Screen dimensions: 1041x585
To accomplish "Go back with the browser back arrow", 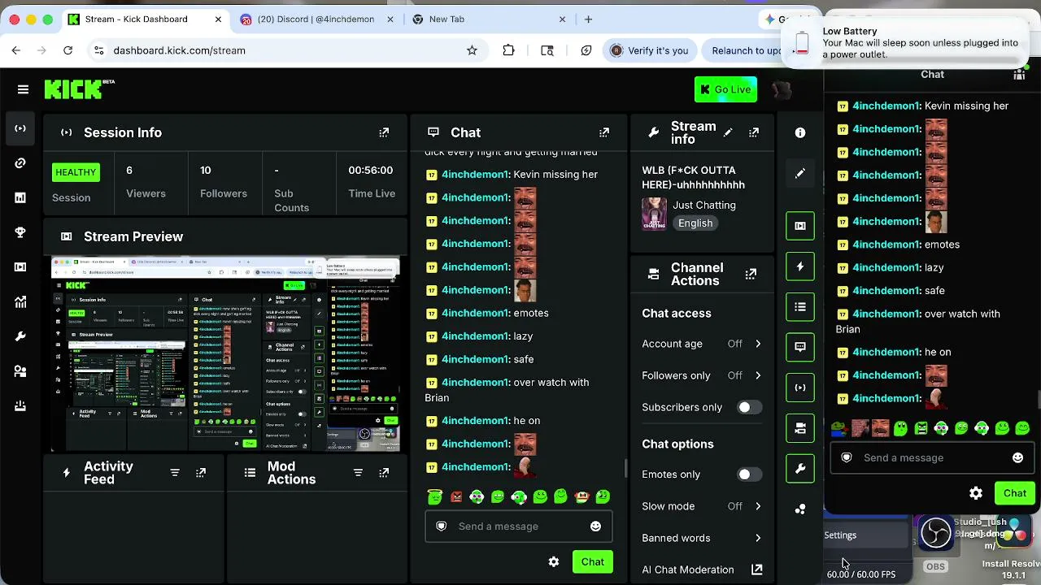I will pyautogui.click(x=16, y=50).
